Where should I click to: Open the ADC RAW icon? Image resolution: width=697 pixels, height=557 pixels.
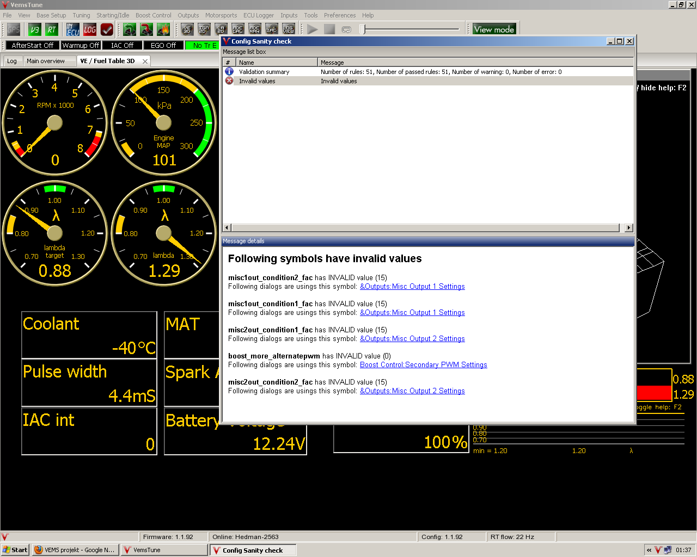coord(255,29)
